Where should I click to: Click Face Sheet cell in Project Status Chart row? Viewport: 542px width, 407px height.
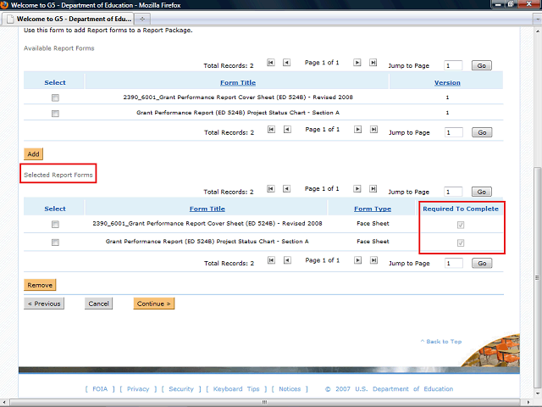(373, 242)
